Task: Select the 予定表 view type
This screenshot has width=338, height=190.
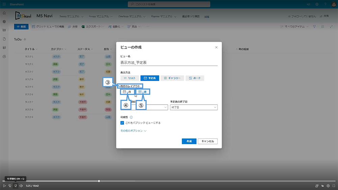Action: 150,78
